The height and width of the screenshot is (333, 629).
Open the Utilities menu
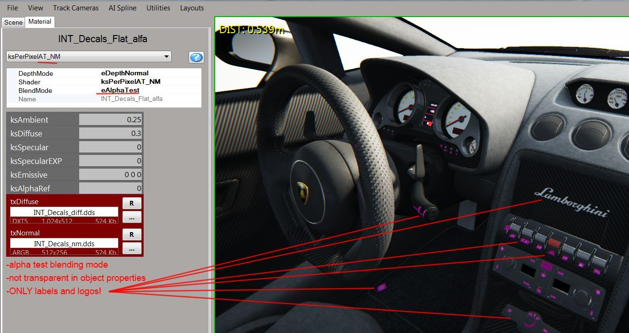pyautogui.click(x=158, y=8)
